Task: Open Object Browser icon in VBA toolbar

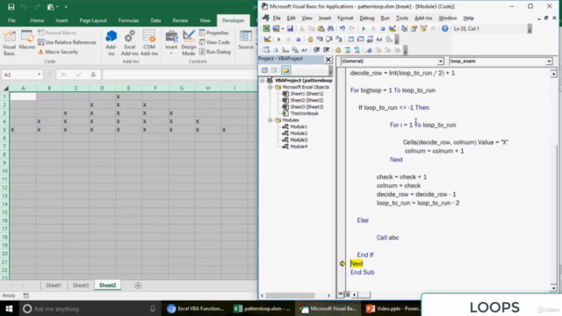Action: [423, 29]
